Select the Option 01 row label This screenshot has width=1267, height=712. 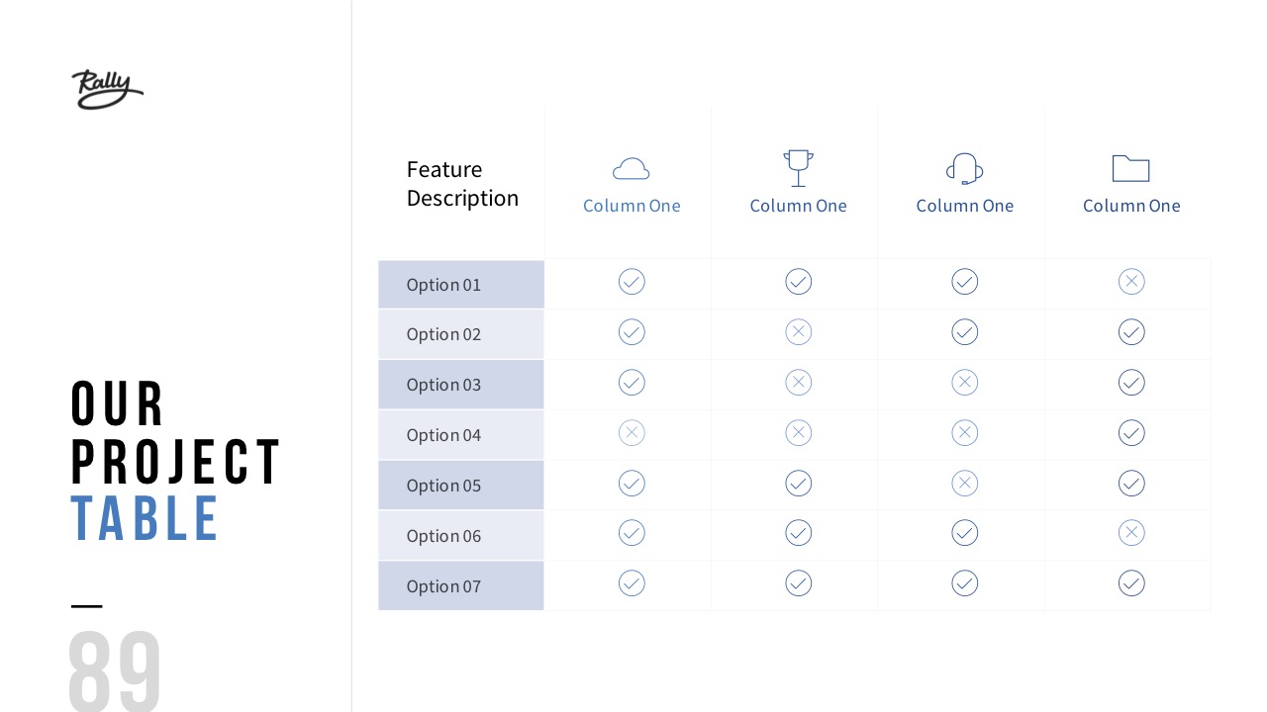pos(443,285)
